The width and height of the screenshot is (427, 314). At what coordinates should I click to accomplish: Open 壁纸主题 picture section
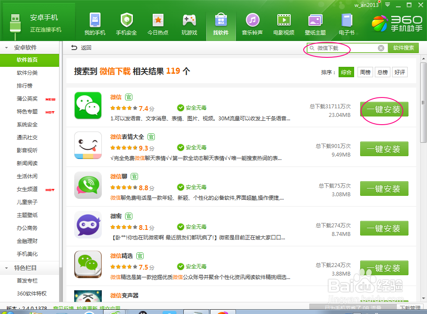315,24
